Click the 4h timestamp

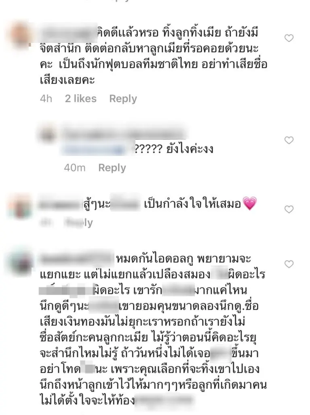(x=46, y=99)
